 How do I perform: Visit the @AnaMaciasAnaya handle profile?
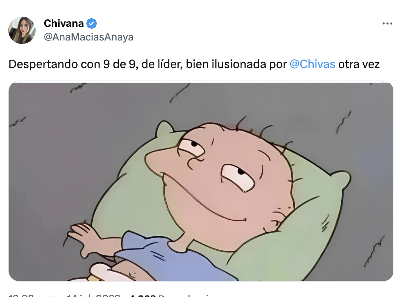(x=89, y=37)
